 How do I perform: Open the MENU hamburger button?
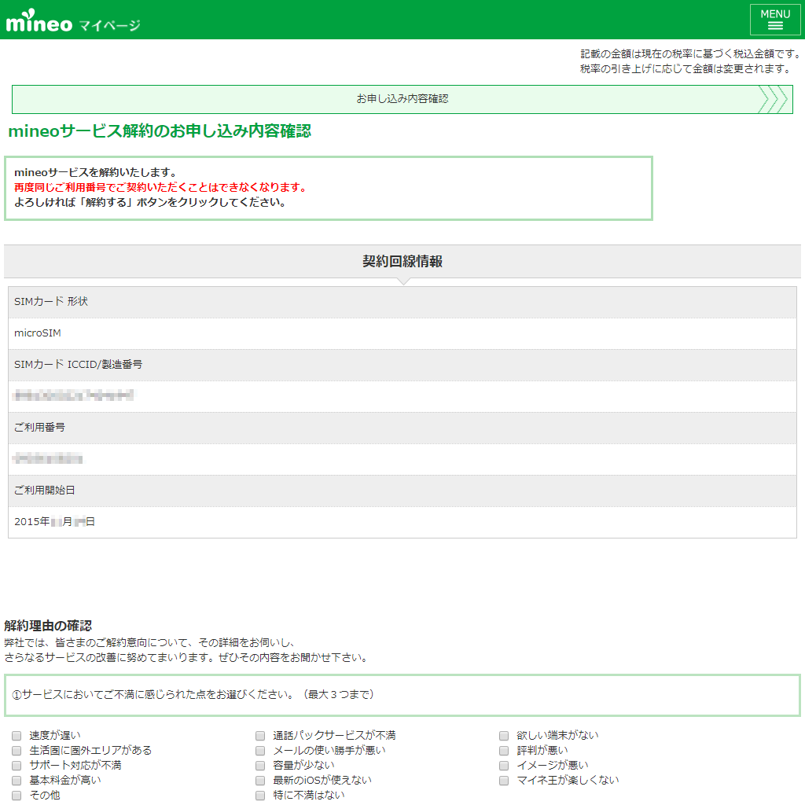click(x=774, y=20)
